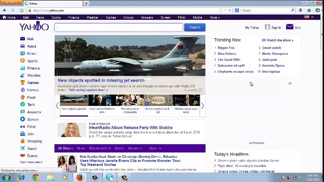This screenshot has width=324, height=182.
Task: Open the Mail icon in left sidebar
Action: 23,39
